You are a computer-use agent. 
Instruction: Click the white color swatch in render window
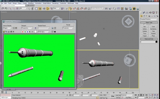[x=35, y=32]
